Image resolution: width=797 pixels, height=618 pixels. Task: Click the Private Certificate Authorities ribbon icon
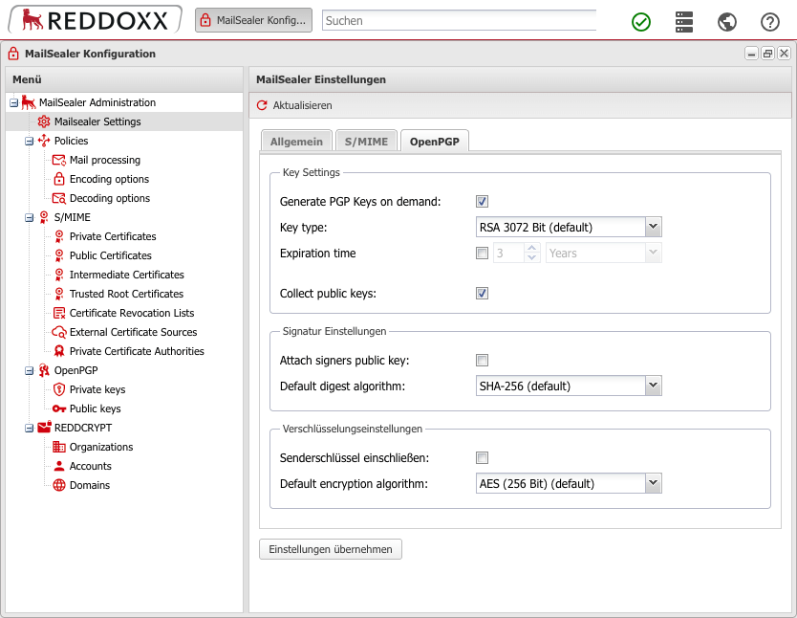(59, 351)
